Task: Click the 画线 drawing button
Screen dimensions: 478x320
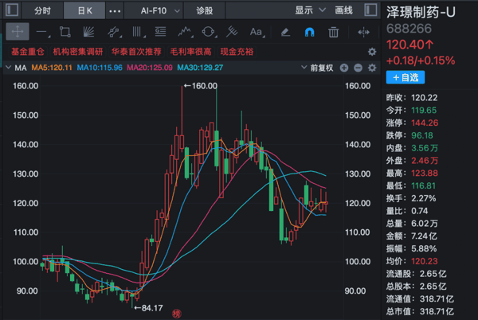Action: pos(343,10)
